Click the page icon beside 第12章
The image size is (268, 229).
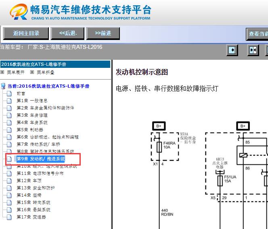click(x=9, y=181)
